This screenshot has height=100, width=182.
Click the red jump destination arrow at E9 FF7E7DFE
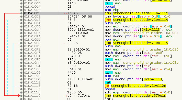(x=65, y=96)
